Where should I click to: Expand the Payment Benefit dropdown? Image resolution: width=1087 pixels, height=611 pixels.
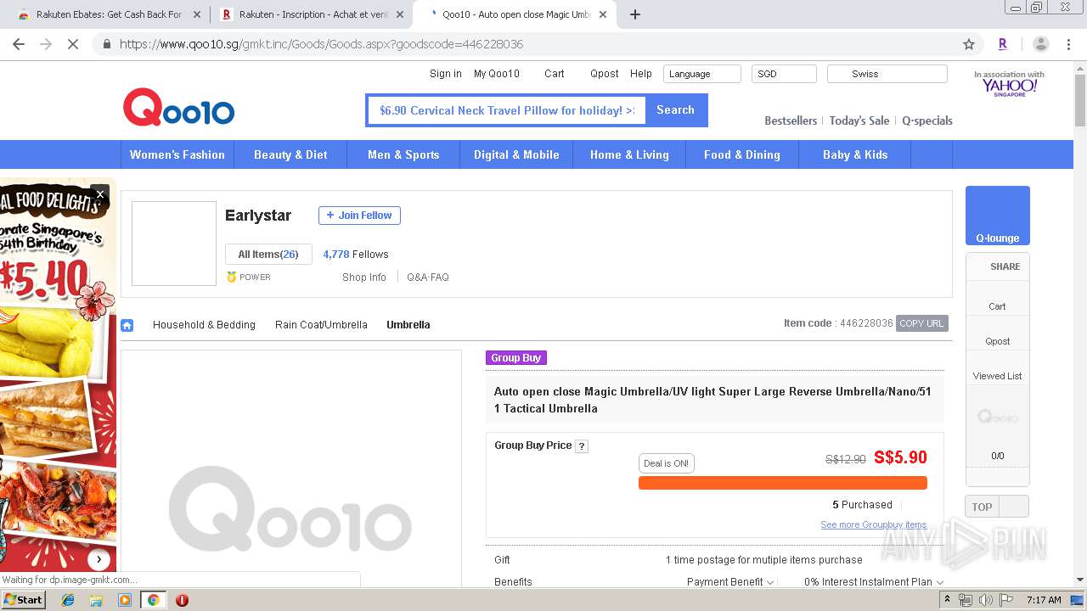pyautogui.click(x=730, y=582)
